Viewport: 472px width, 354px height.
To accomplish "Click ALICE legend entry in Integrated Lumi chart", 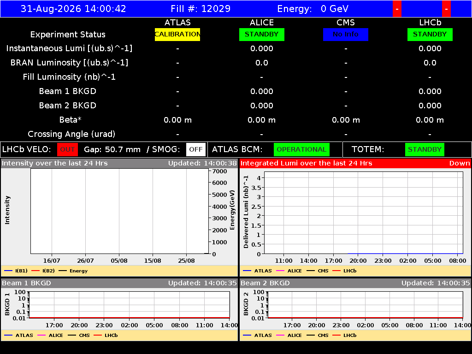I will point(289,271).
